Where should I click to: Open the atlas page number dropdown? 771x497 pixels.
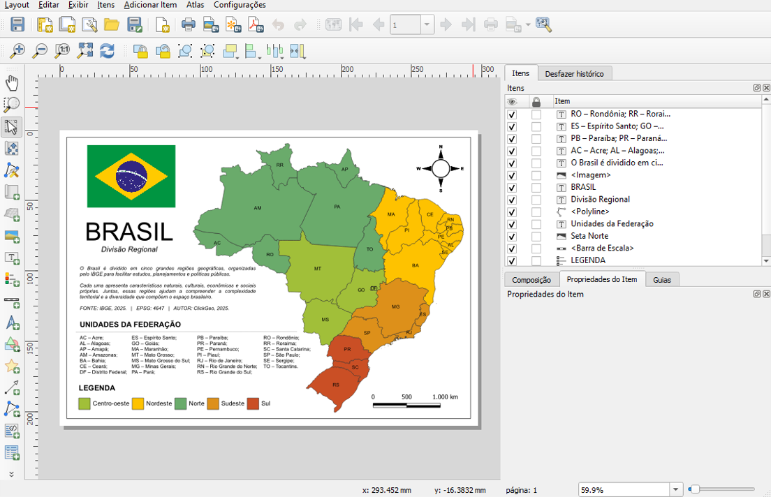point(427,25)
